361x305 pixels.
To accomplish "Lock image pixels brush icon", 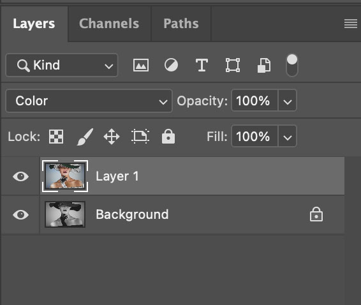I will tap(85, 137).
